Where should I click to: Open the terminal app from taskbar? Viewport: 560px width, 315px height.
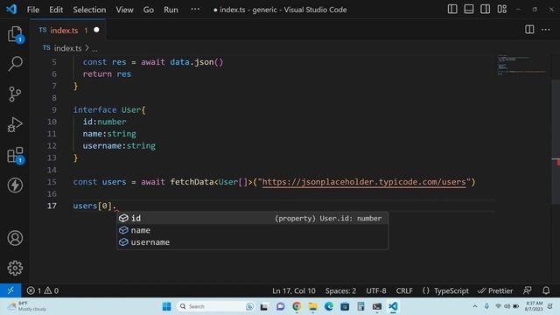point(377,306)
